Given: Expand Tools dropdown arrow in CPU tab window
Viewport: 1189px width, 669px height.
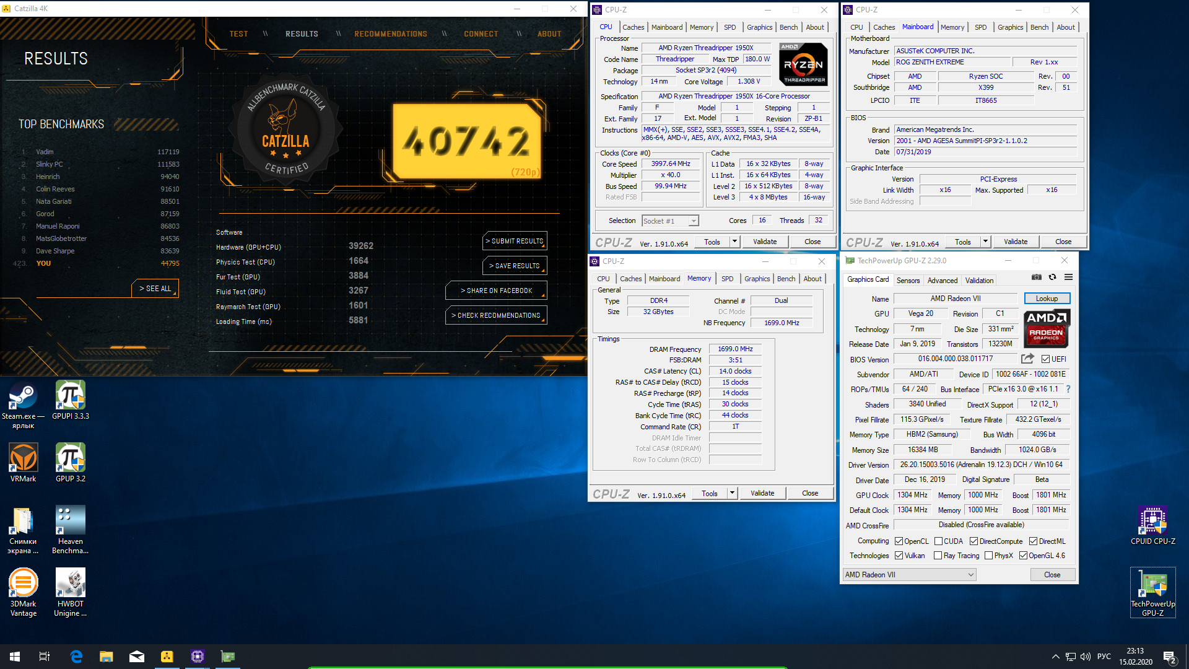Looking at the screenshot, I should coord(734,242).
